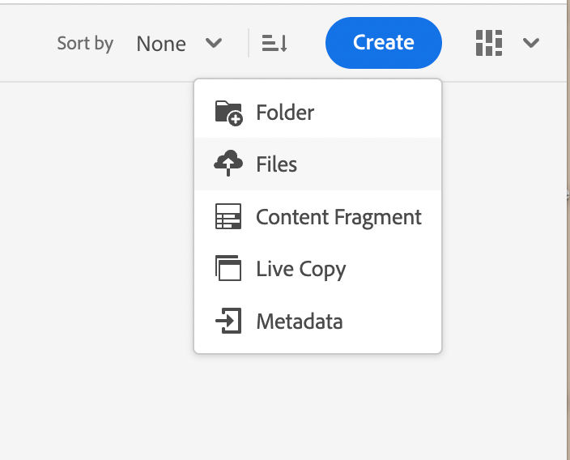Expand the view switcher chevron

(x=531, y=43)
